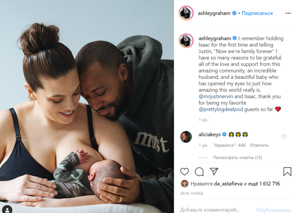Open the comment speech bubble icon
The height and width of the screenshot is (213, 295).
(x=199, y=172)
